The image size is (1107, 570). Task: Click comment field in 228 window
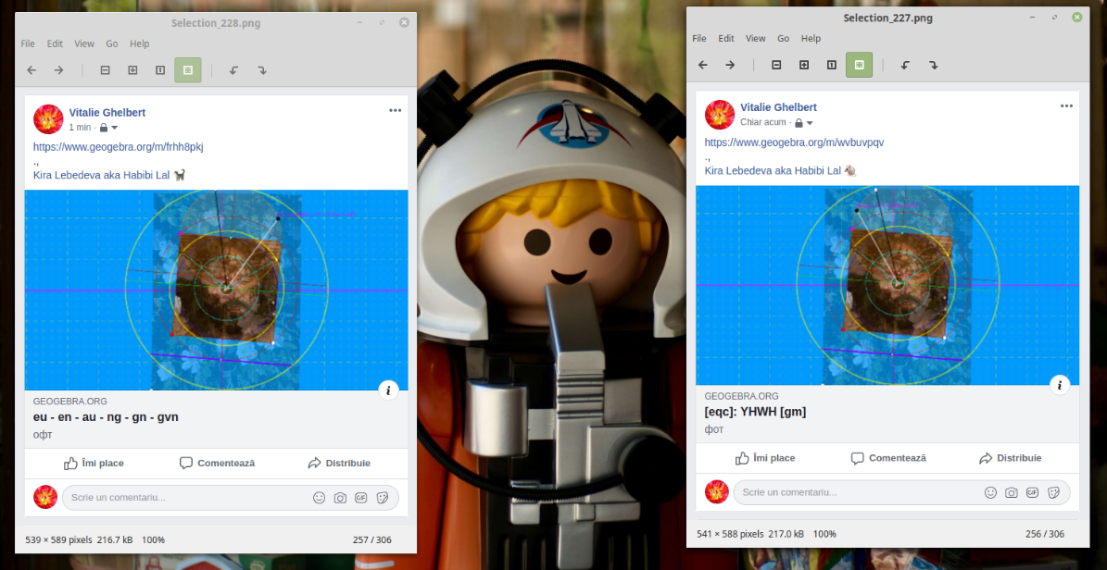230,497
